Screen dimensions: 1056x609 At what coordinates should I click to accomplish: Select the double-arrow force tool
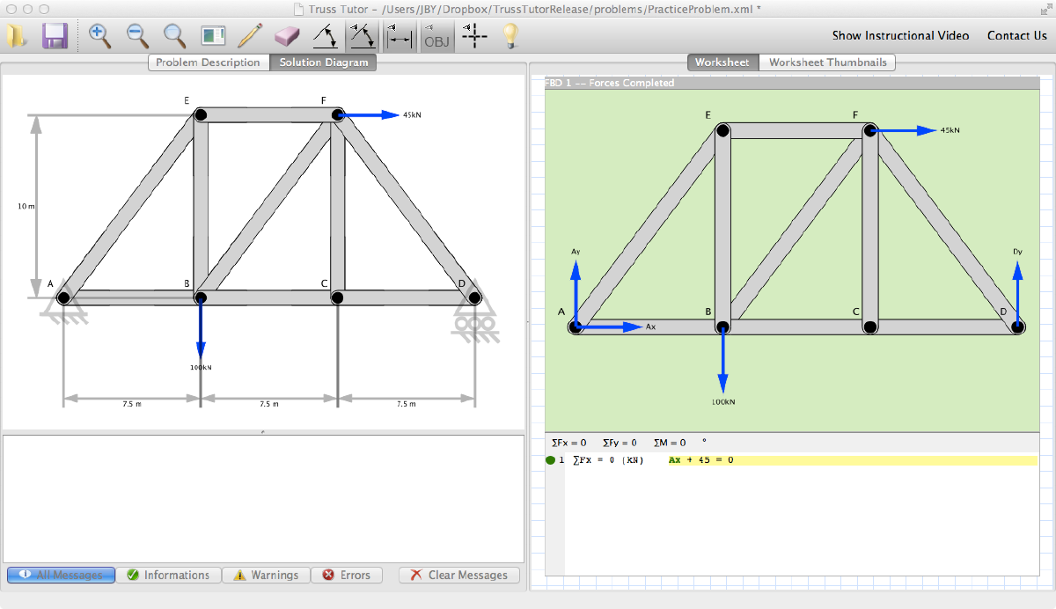coord(361,36)
